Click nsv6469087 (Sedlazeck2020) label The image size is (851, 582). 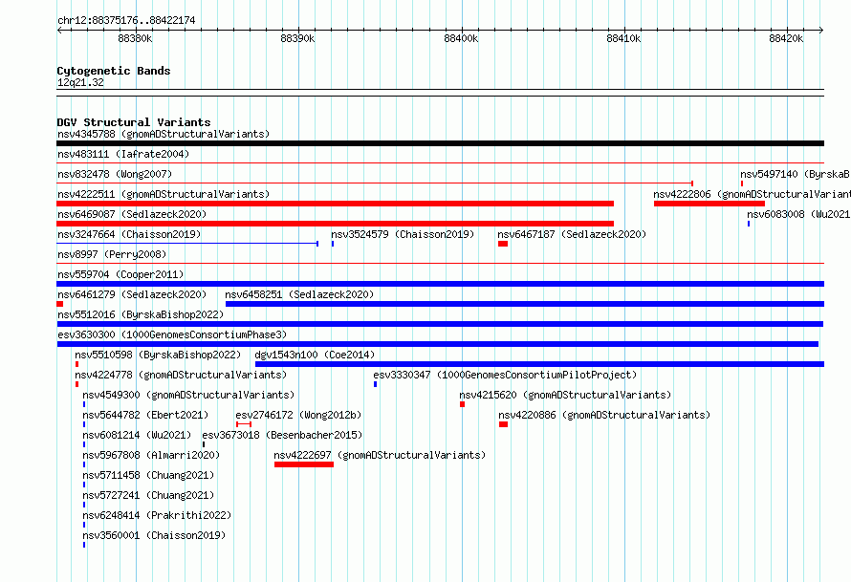click(132, 214)
